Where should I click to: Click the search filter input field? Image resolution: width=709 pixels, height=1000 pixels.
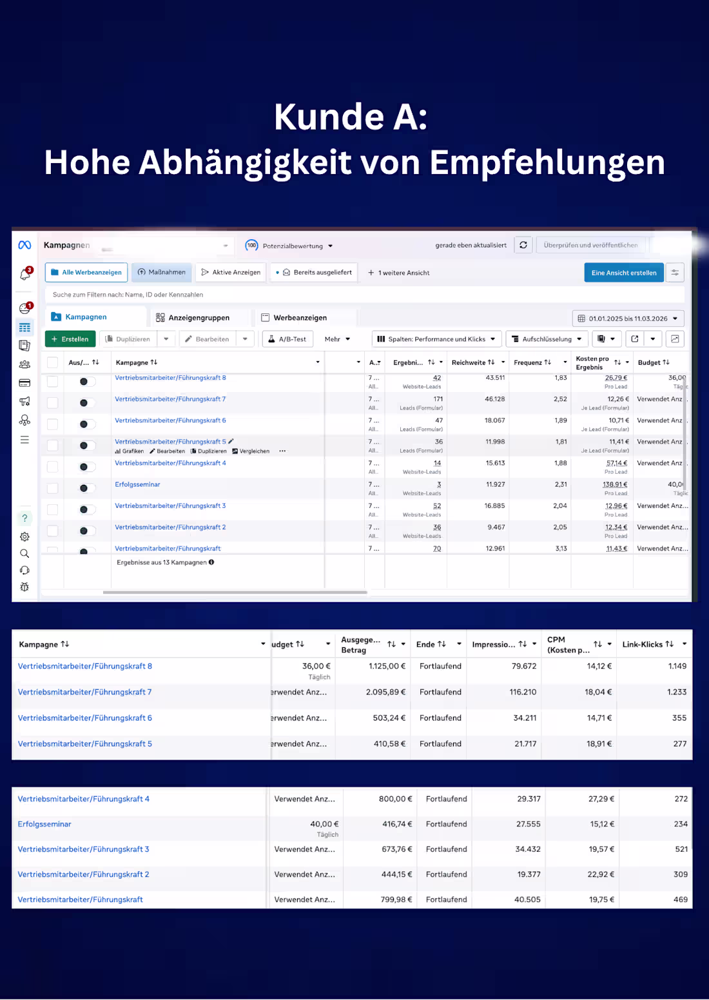(364, 295)
